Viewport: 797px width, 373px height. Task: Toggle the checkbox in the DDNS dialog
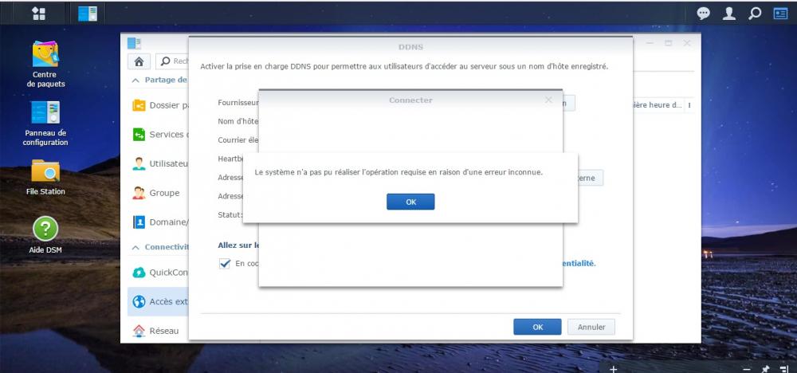225,264
